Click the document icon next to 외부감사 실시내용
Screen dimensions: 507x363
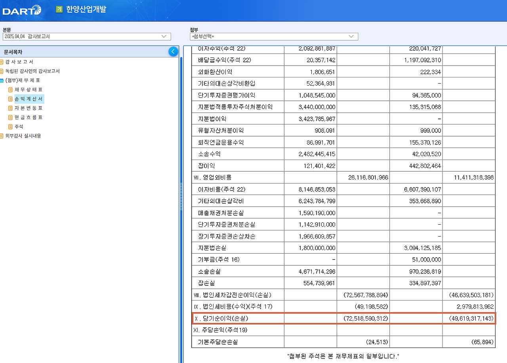[x=3, y=136]
